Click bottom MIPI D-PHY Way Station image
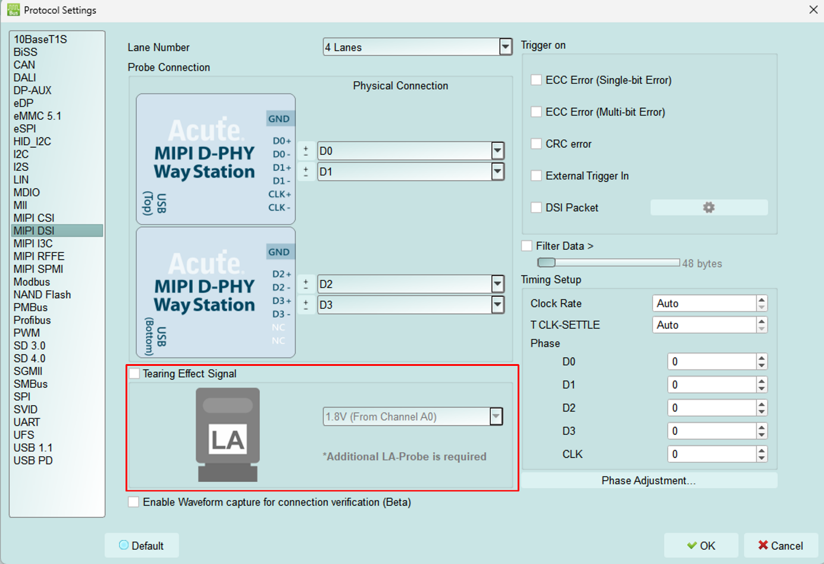Image resolution: width=824 pixels, height=564 pixels. pyautogui.click(x=216, y=292)
